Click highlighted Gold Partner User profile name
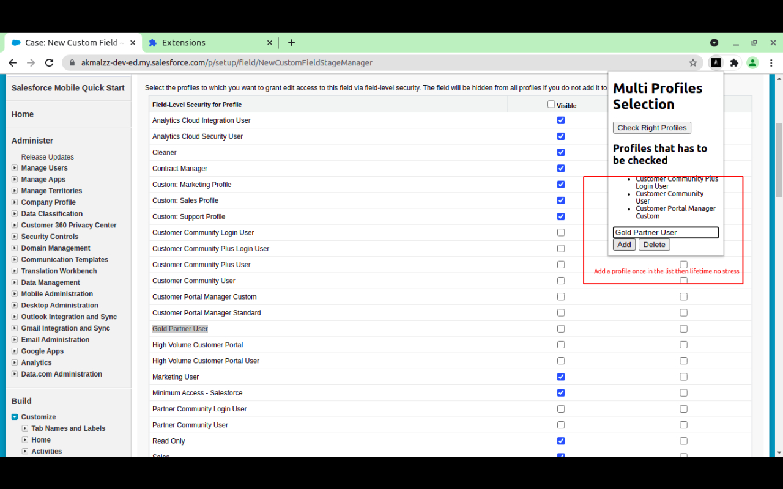The height and width of the screenshot is (489, 783). (180, 329)
